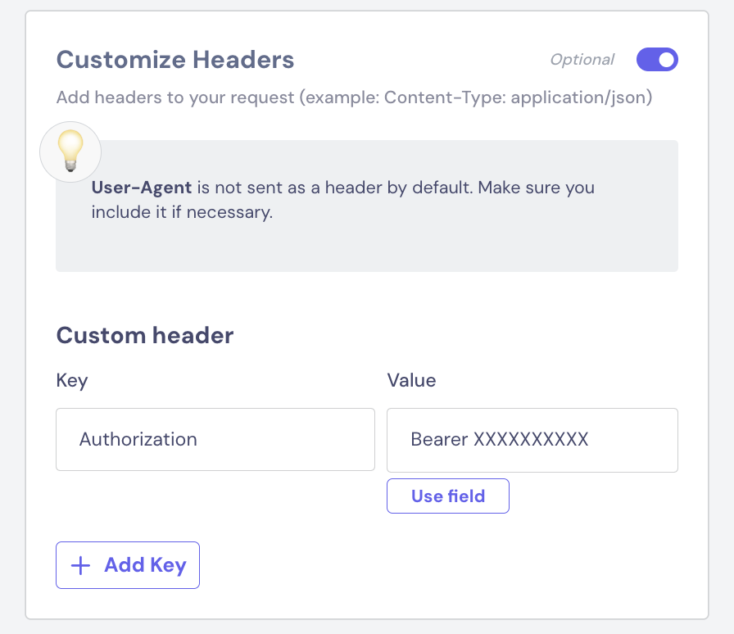This screenshot has width=734, height=634.
Task: Click the Custom header section heading
Action: (x=145, y=335)
